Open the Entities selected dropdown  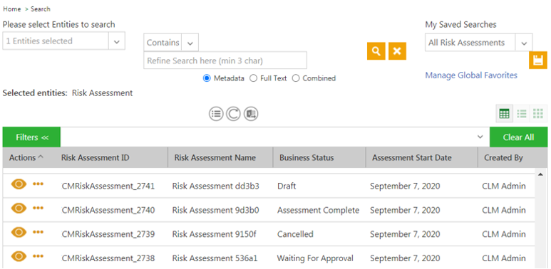pos(63,41)
